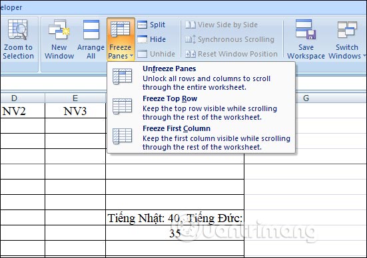Click the Hide window icon
Image resolution: width=367 pixels, height=258 pixels.
click(143, 39)
